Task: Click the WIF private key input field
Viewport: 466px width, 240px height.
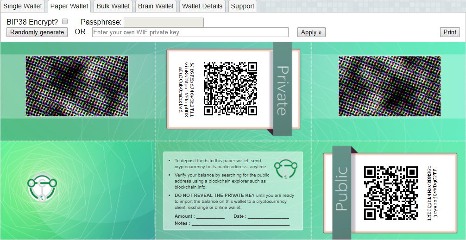Action: (190, 32)
